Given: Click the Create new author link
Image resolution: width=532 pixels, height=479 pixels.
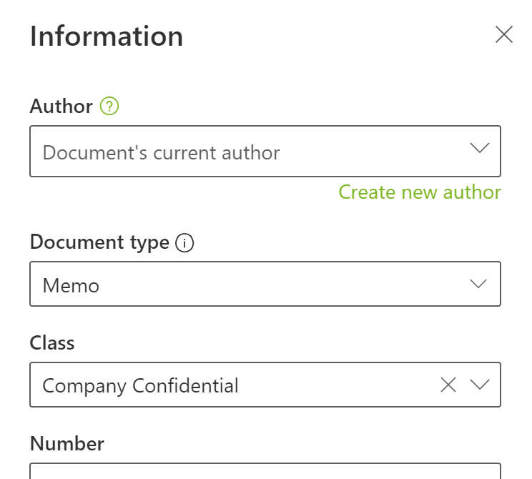Looking at the screenshot, I should [x=420, y=192].
